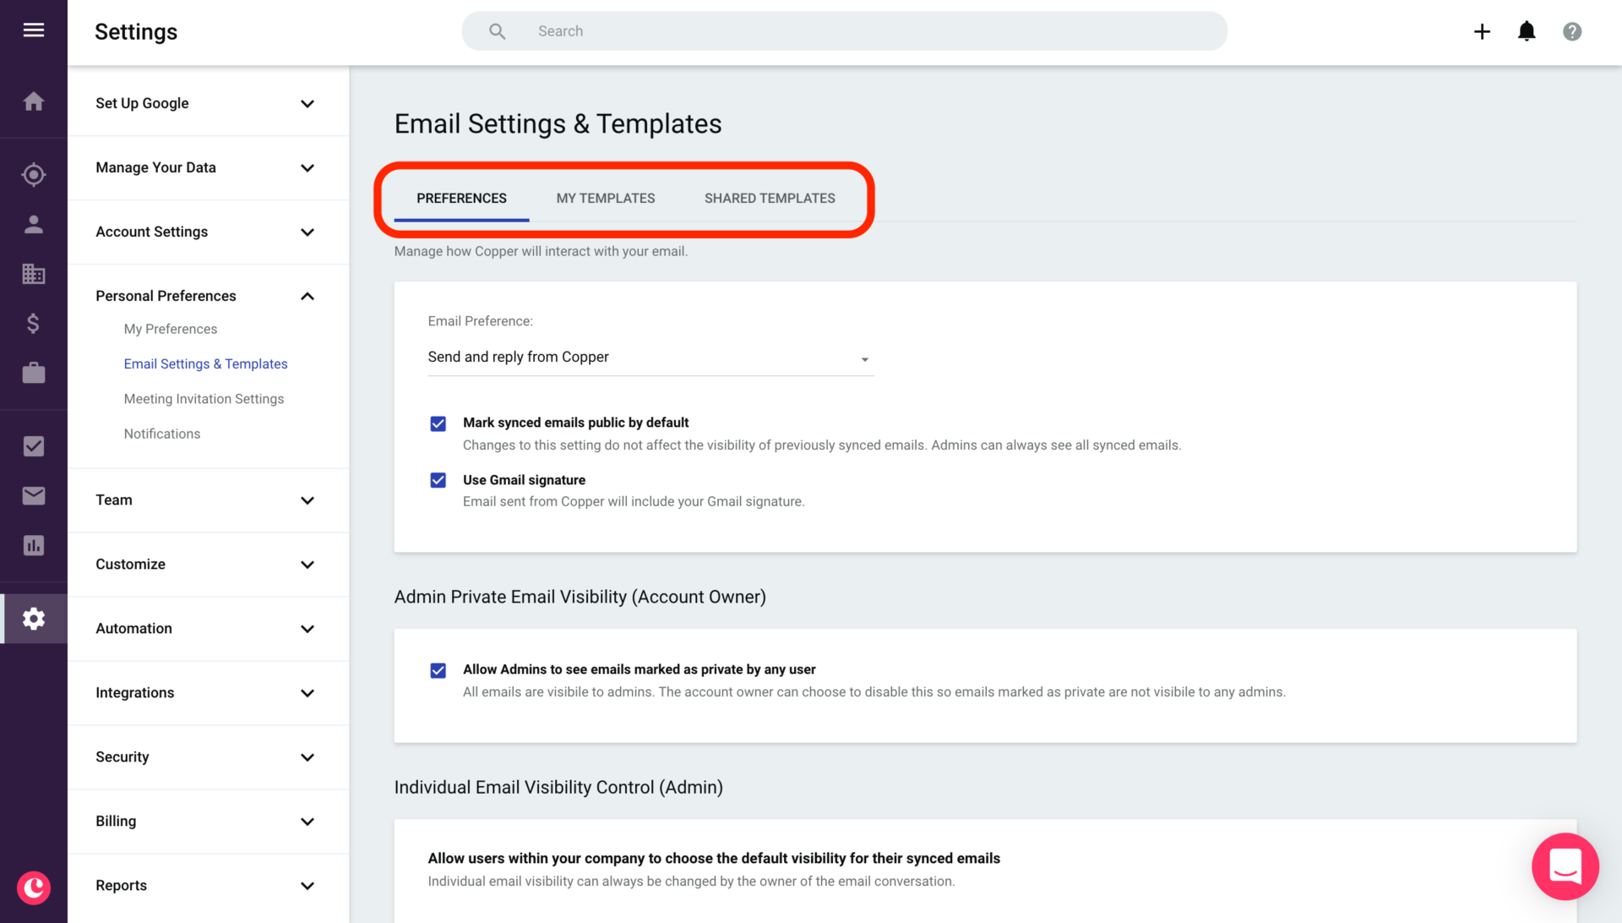Click the notifications bell icon
Viewport: 1622px width, 923px height.
[1527, 31]
